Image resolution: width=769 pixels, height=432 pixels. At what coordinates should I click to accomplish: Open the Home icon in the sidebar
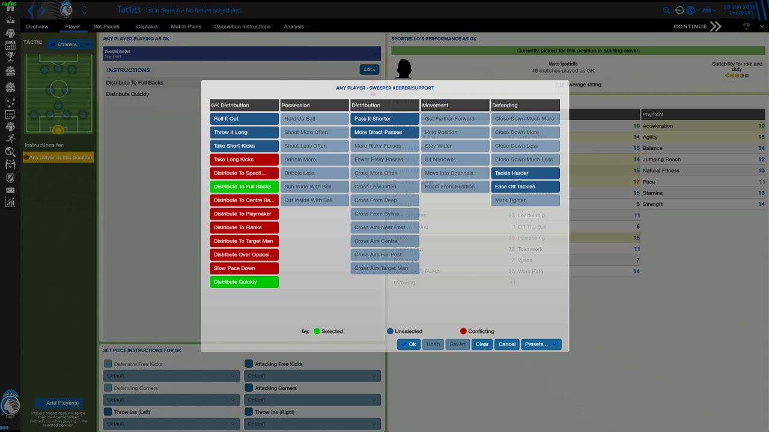[x=10, y=8]
